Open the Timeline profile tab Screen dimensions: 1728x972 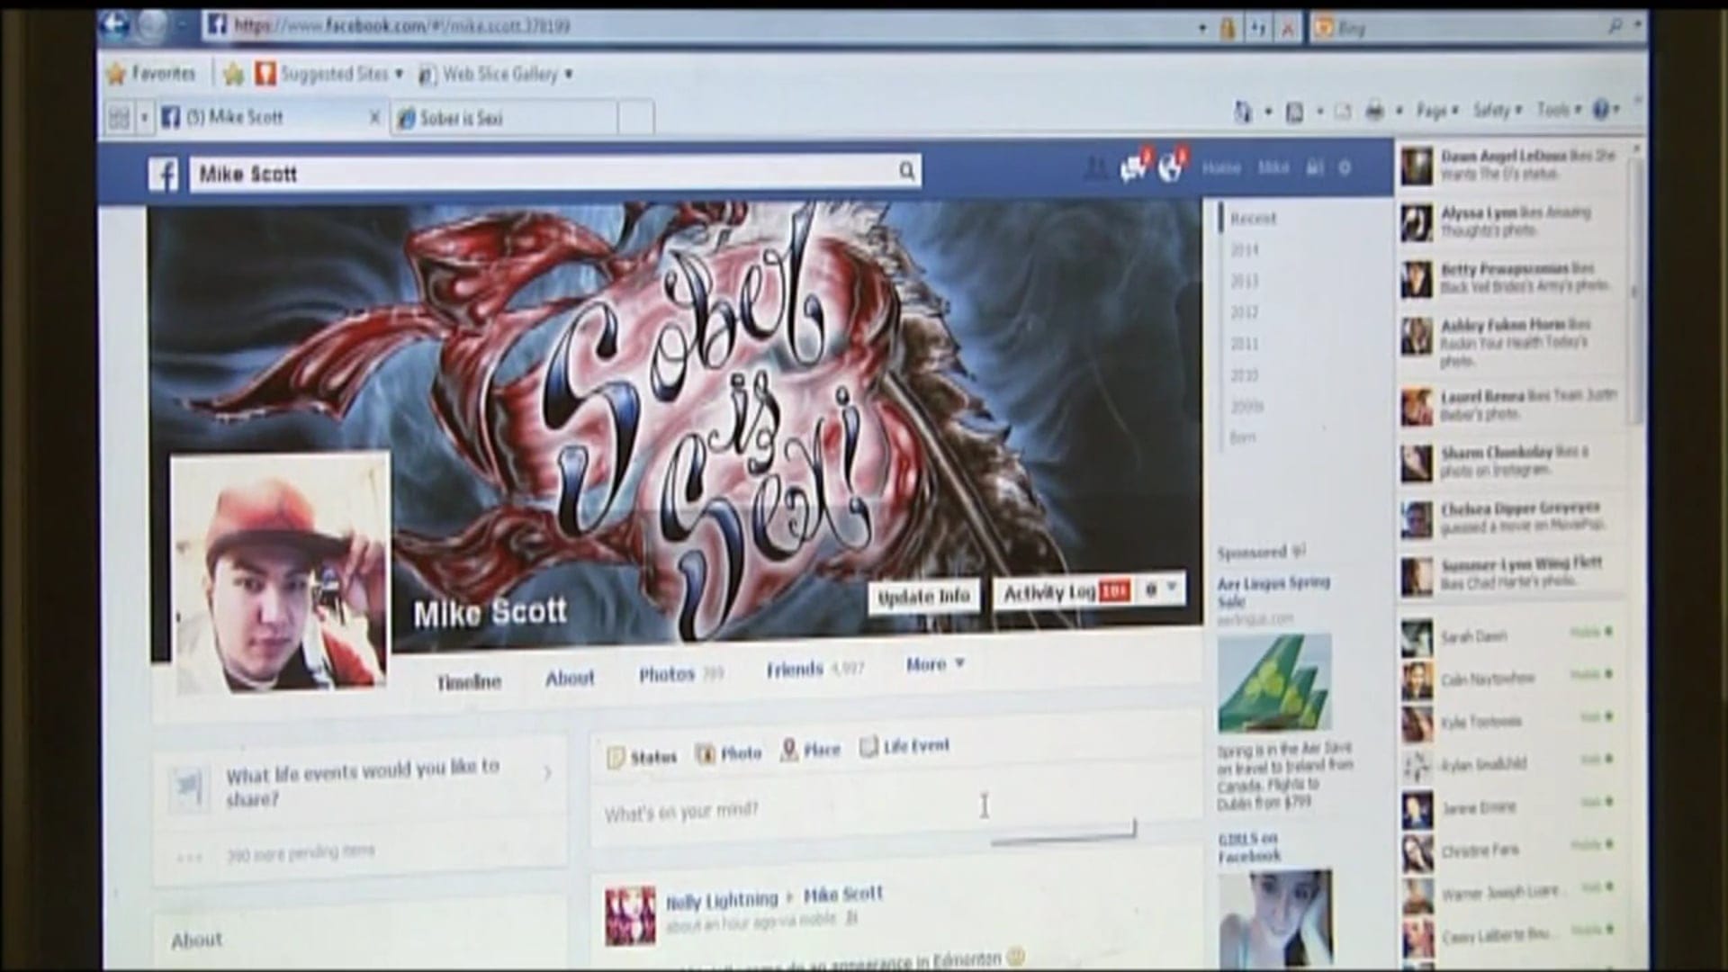coord(469,682)
